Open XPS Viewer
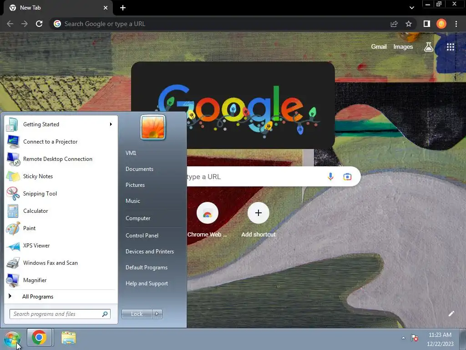 (x=61, y=246)
